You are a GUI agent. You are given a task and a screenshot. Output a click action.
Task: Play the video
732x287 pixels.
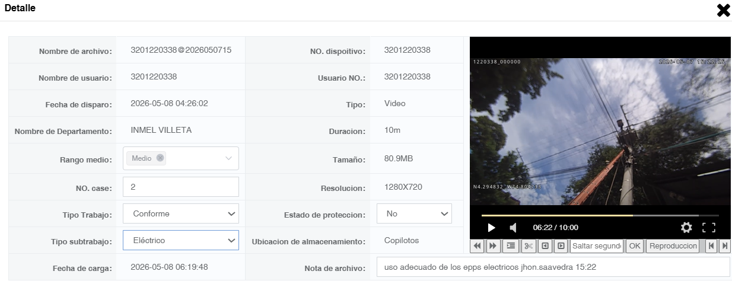click(491, 228)
